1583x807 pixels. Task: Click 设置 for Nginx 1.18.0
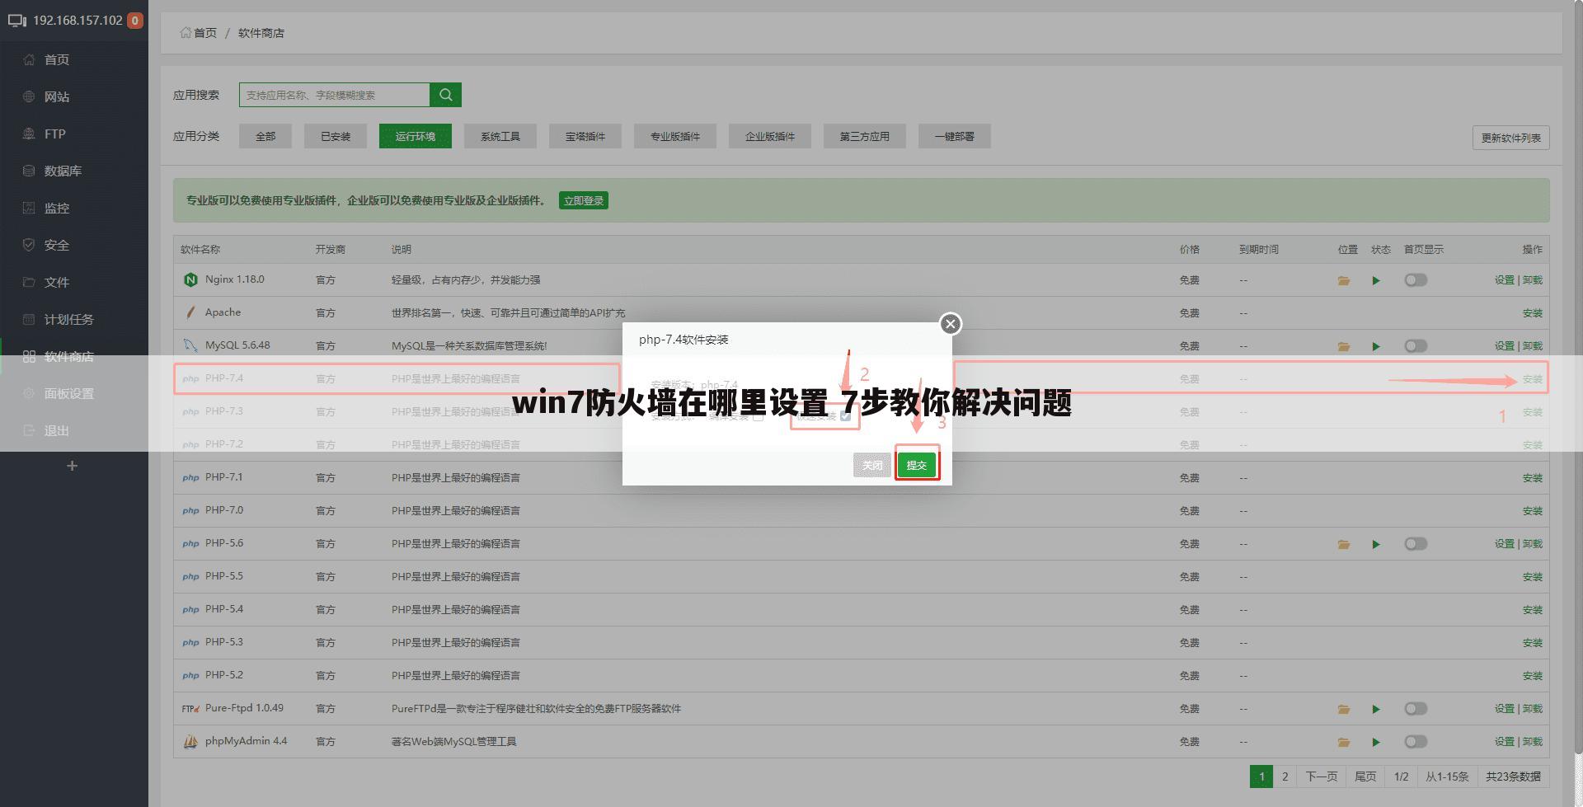point(1505,280)
